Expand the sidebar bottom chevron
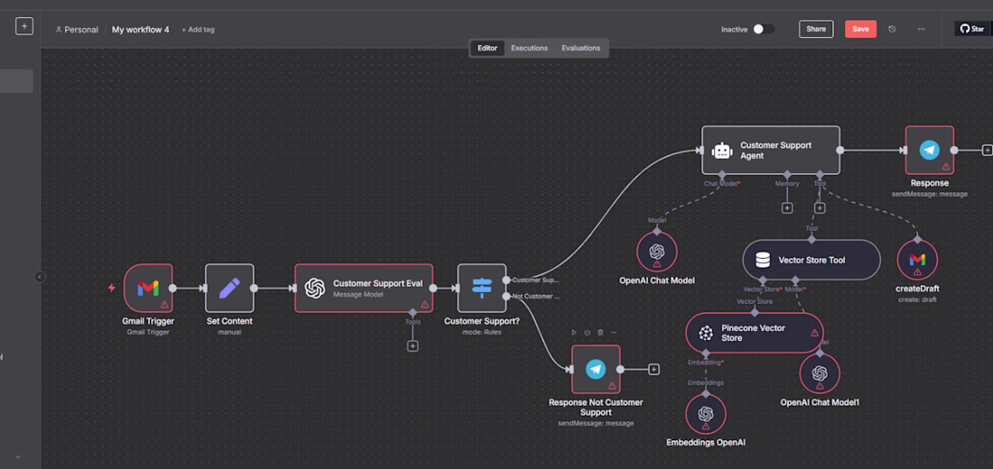The width and height of the screenshot is (993, 469). coord(18,456)
